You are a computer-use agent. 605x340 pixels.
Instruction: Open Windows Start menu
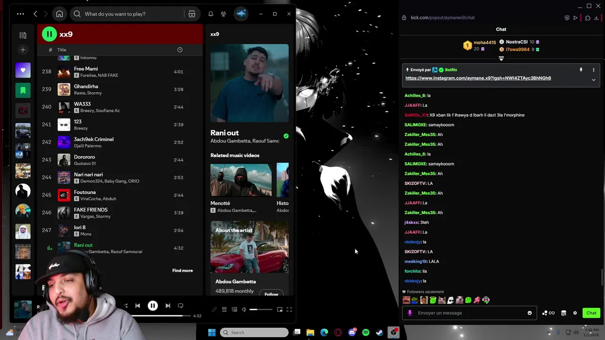point(212,332)
